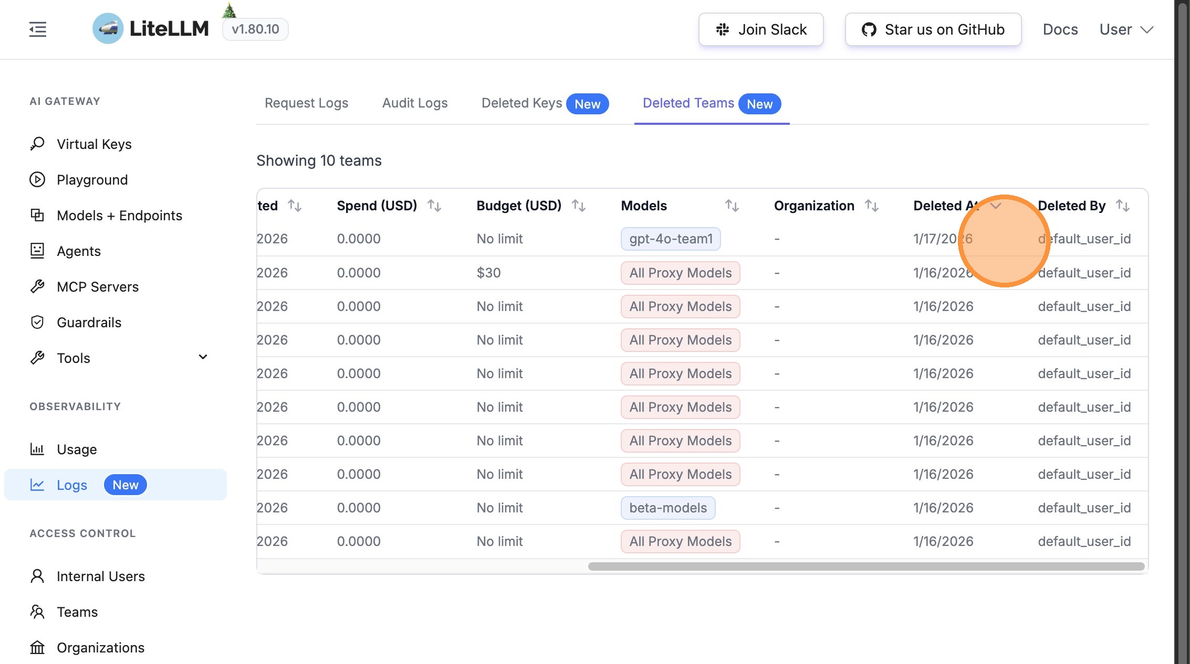Image resolution: width=1190 pixels, height=664 pixels.
Task: Open Organizations building icon
Action: tap(37, 647)
